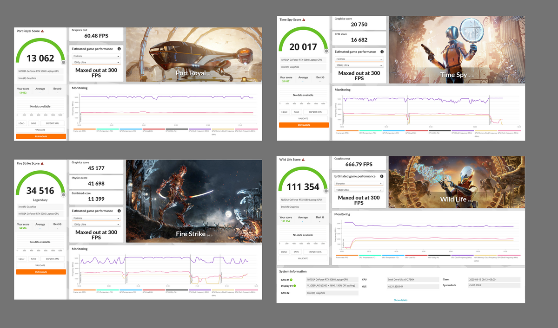Click Best info icon in Port Royal panel
This screenshot has height=328, width=558.
pos(60,88)
